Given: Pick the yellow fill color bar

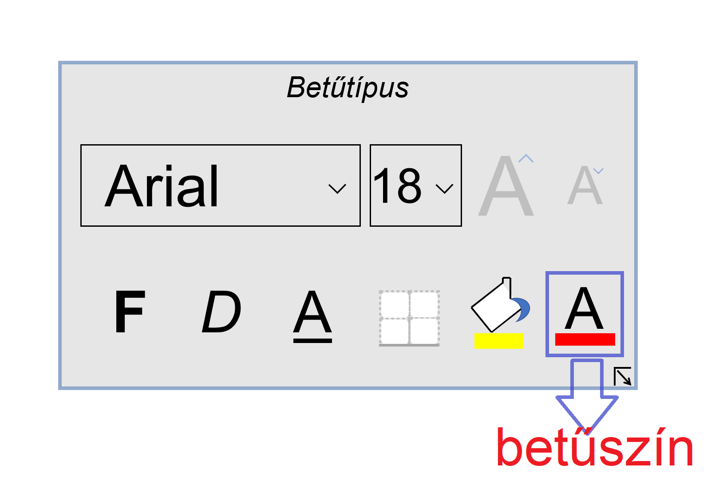Looking at the screenshot, I should (x=499, y=341).
